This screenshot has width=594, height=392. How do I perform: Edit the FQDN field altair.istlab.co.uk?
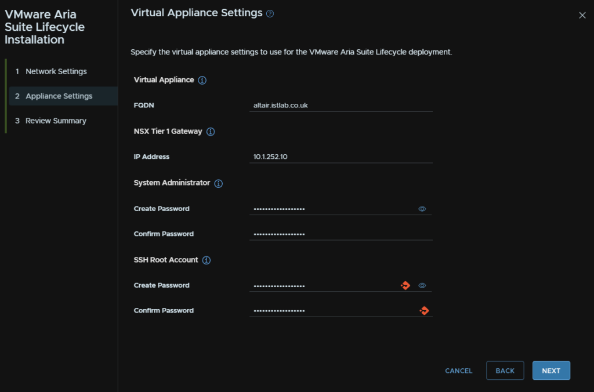[341, 106]
